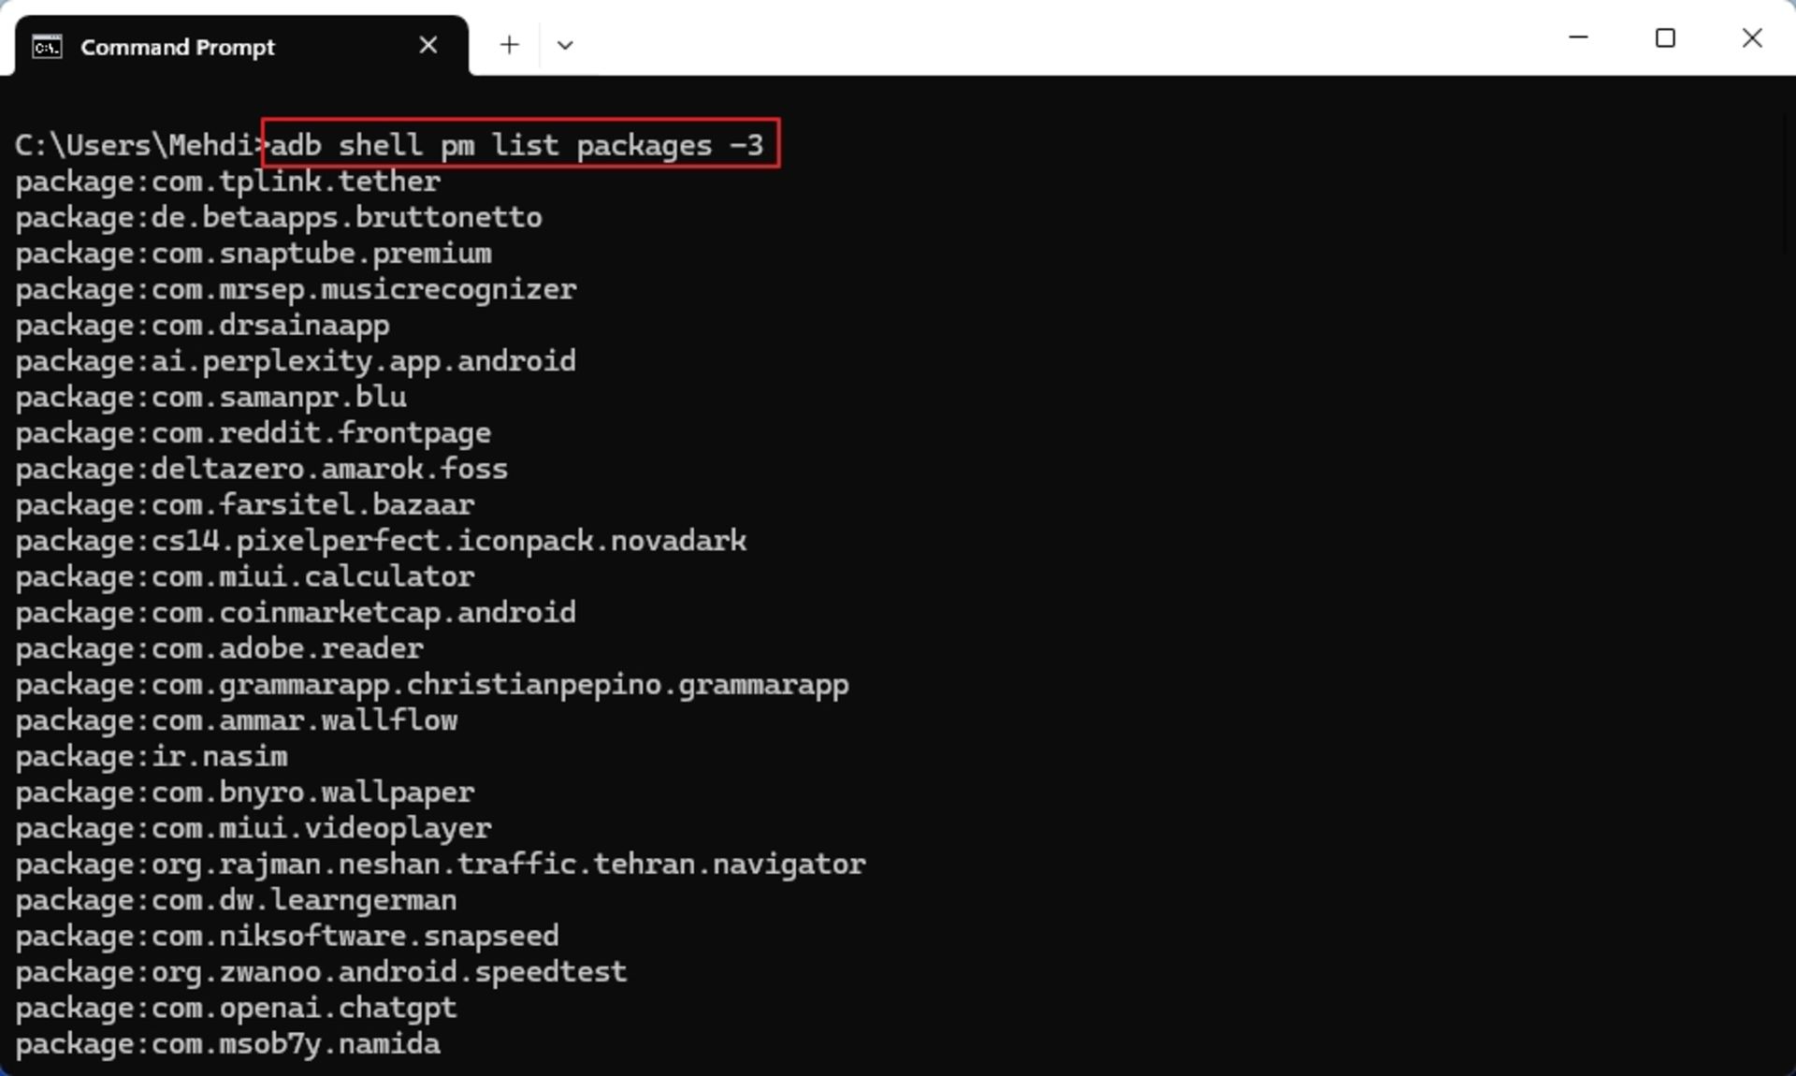Open a new terminal tab
The width and height of the screenshot is (1796, 1076).
pyautogui.click(x=509, y=45)
